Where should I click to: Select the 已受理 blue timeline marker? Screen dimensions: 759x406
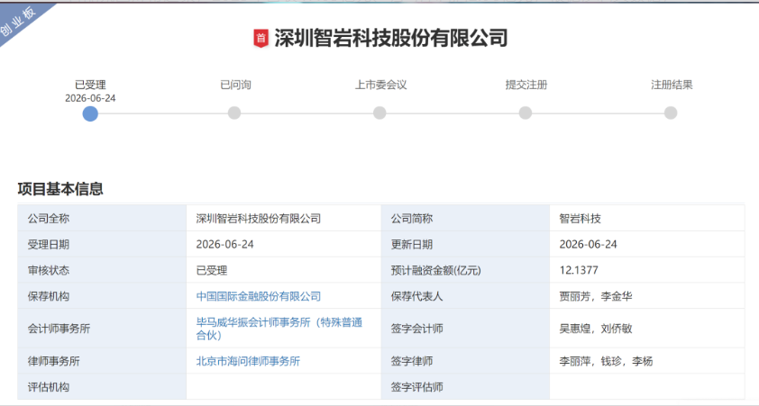pyautogui.click(x=90, y=113)
